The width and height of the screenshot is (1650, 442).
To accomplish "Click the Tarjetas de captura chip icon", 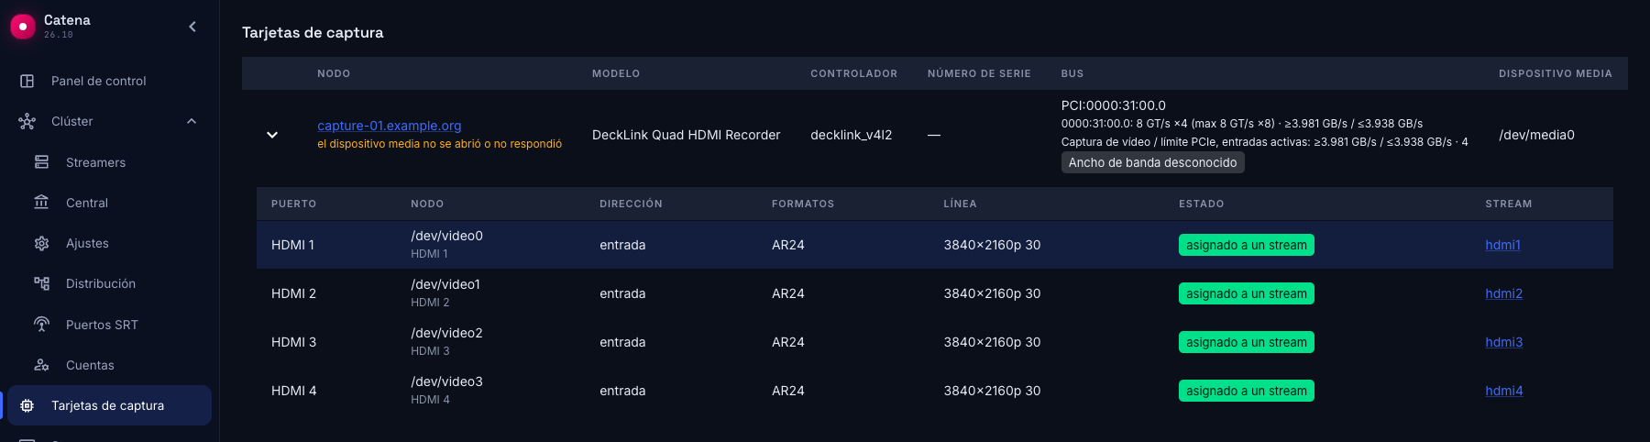I will point(27,405).
